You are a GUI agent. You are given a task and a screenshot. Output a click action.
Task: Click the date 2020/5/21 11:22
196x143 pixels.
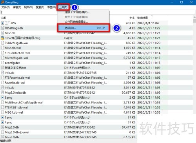pyautogui.click(x=149, y=28)
